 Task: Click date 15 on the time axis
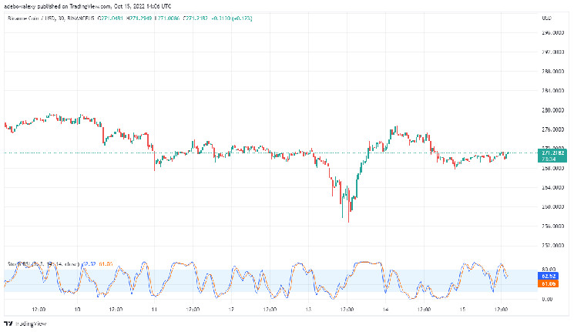pyautogui.click(x=462, y=310)
